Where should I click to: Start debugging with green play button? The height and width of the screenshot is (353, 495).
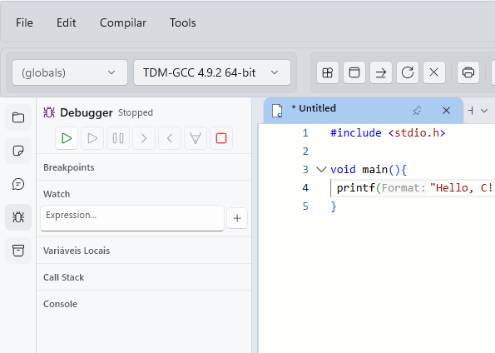(67, 138)
